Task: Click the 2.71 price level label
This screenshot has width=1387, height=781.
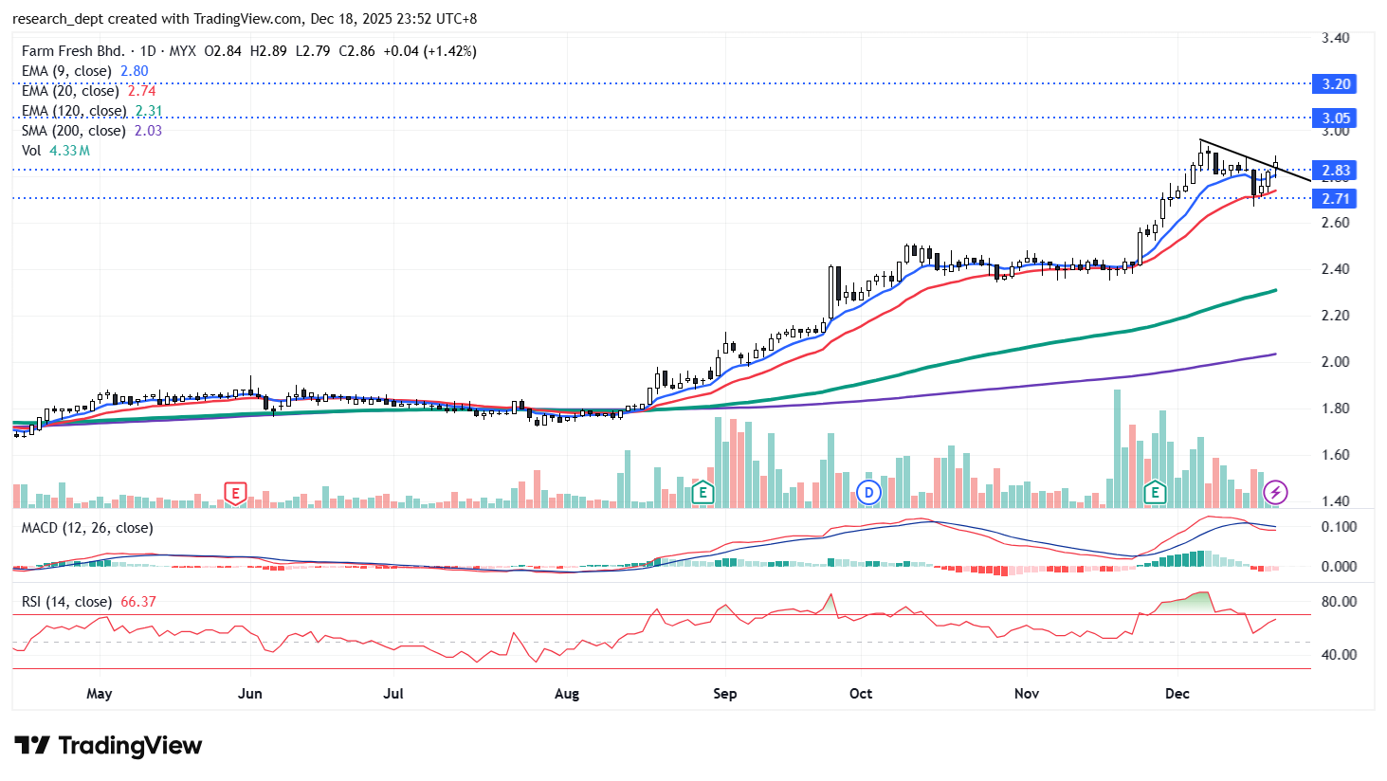Action: coord(1335,199)
